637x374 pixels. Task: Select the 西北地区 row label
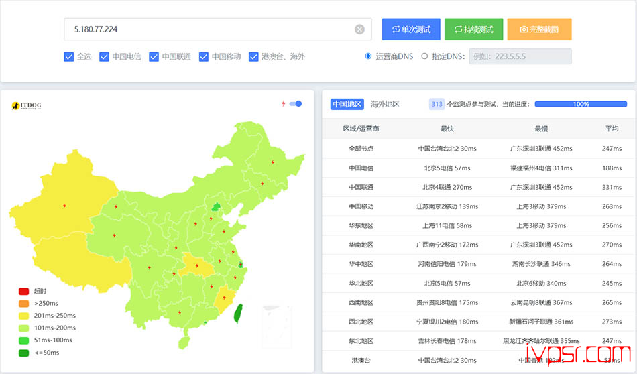click(361, 322)
